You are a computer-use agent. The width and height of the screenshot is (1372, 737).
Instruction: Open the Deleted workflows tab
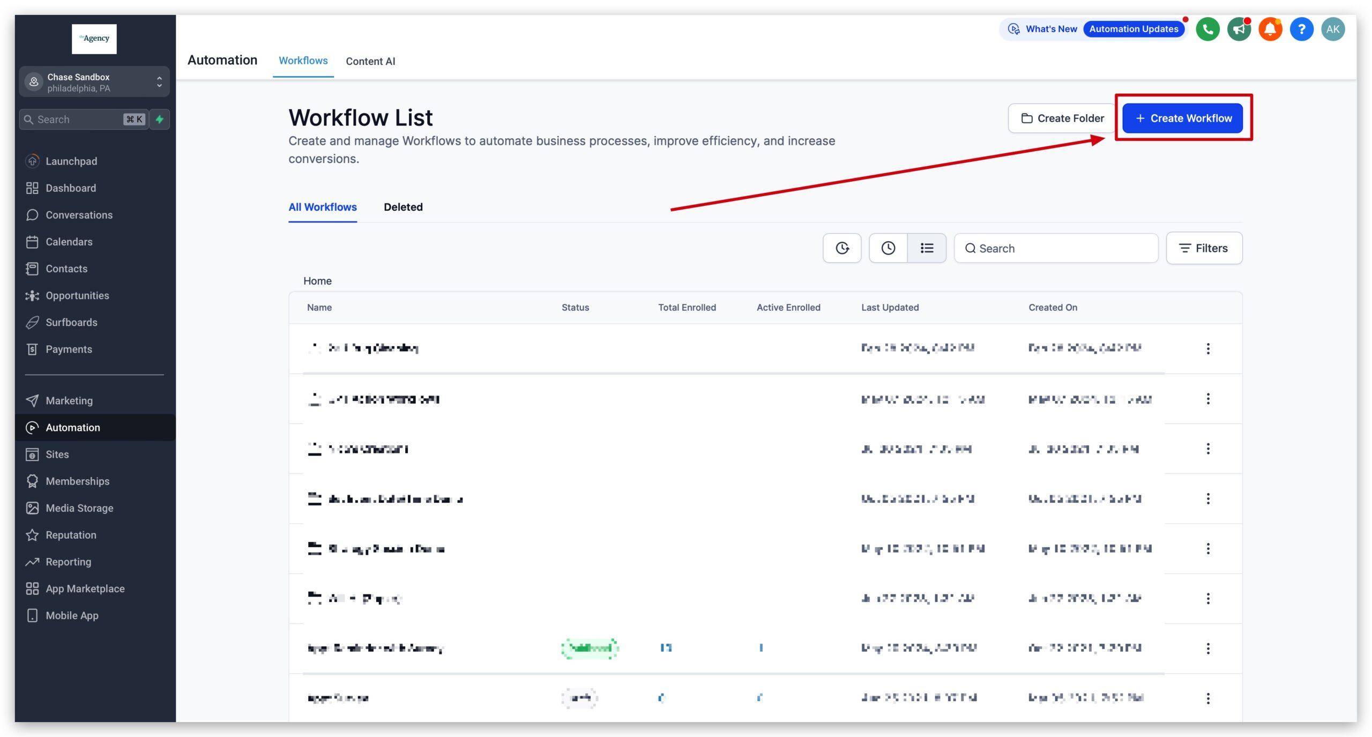[x=403, y=207]
